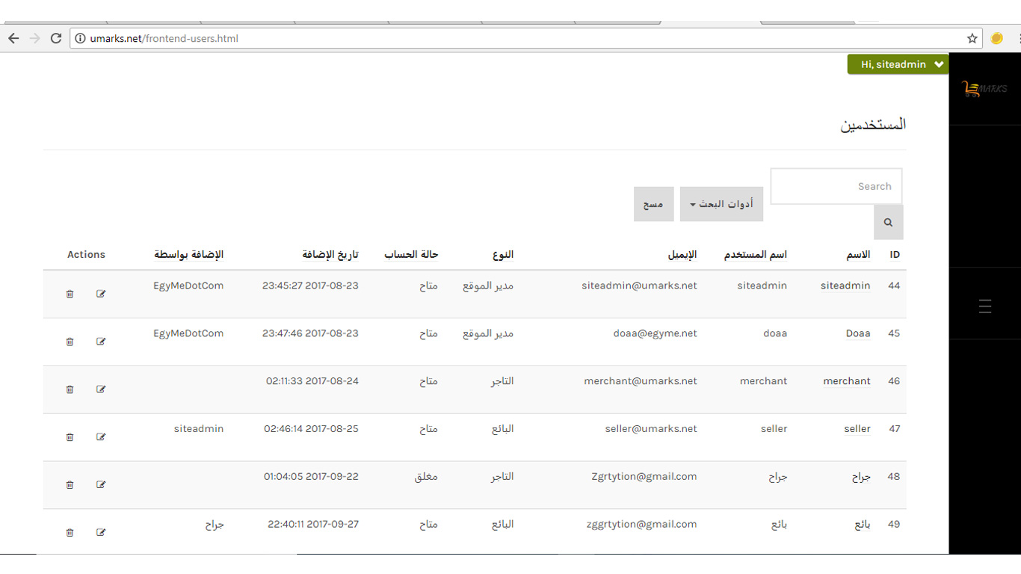Edit the seller user ID 47

(101, 437)
